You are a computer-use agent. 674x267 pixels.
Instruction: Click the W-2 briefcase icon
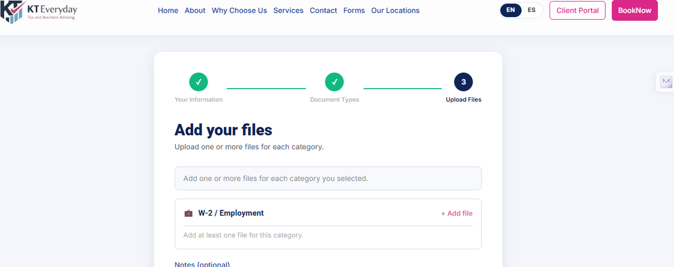point(188,213)
